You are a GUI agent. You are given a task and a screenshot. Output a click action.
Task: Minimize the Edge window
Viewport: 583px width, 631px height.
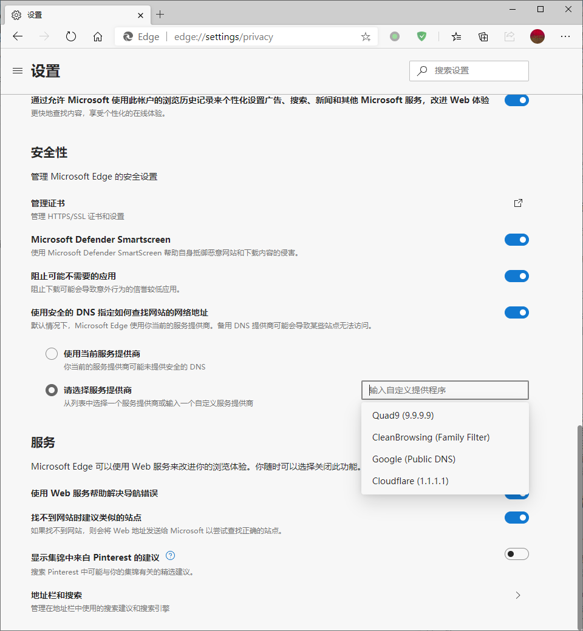[513, 9]
